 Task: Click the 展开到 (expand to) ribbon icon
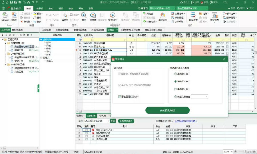[x=66, y=17]
